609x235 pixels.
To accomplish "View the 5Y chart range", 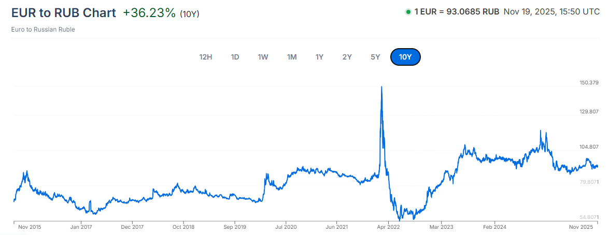I will point(375,57).
